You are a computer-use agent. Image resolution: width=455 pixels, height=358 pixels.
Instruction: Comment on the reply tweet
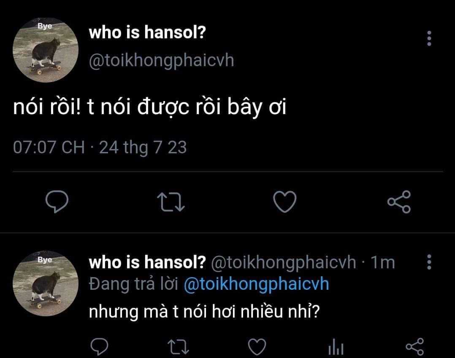point(100,347)
